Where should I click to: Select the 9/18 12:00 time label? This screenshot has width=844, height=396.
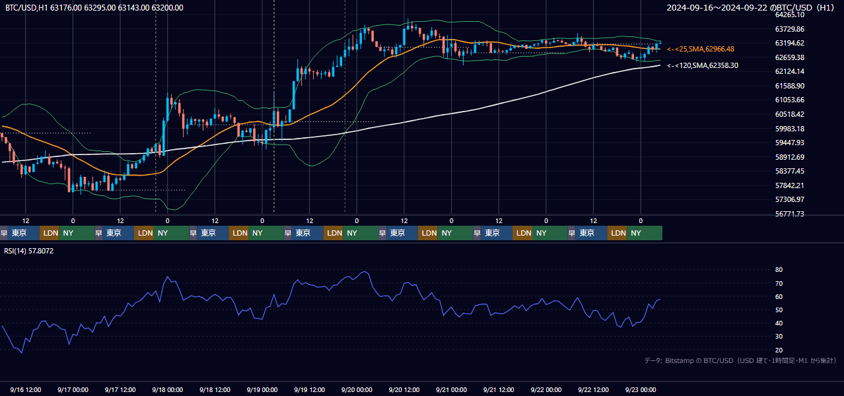pos(215,389)
